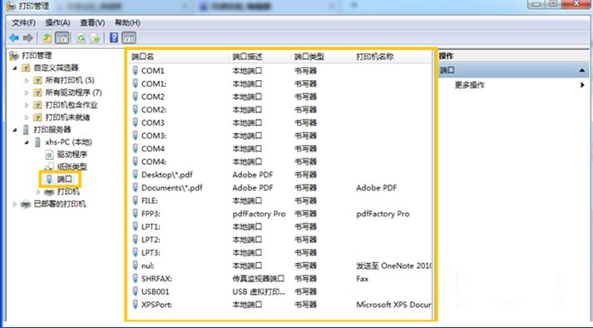The image size is (593, 328).
Task: Select the USB001 port row
Action: point(280,291)
